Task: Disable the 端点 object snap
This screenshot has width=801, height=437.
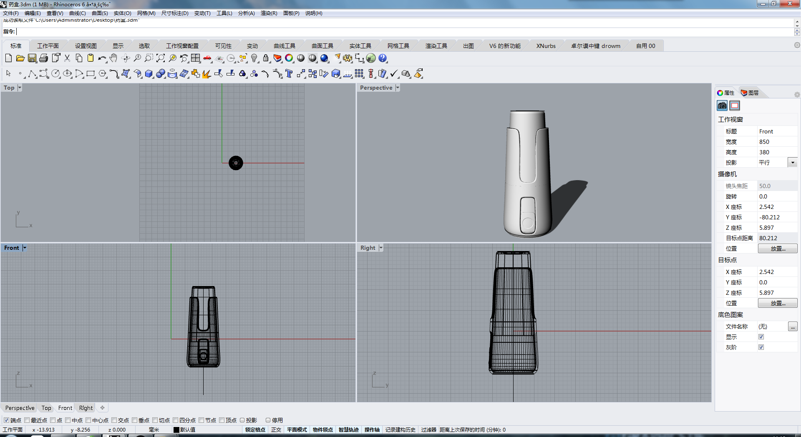Action: tap(7, 420)
